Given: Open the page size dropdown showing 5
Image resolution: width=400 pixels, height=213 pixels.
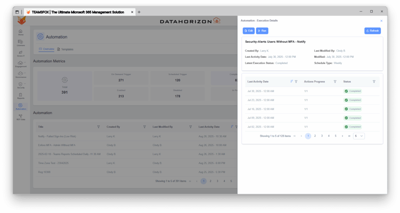Looking at the screenshot, I should click(359, 136).
